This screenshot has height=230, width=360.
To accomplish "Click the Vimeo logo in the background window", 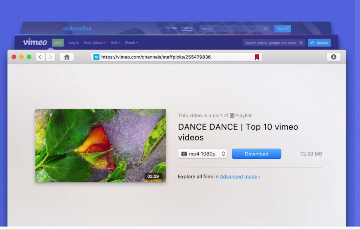I will click(35, 42).
